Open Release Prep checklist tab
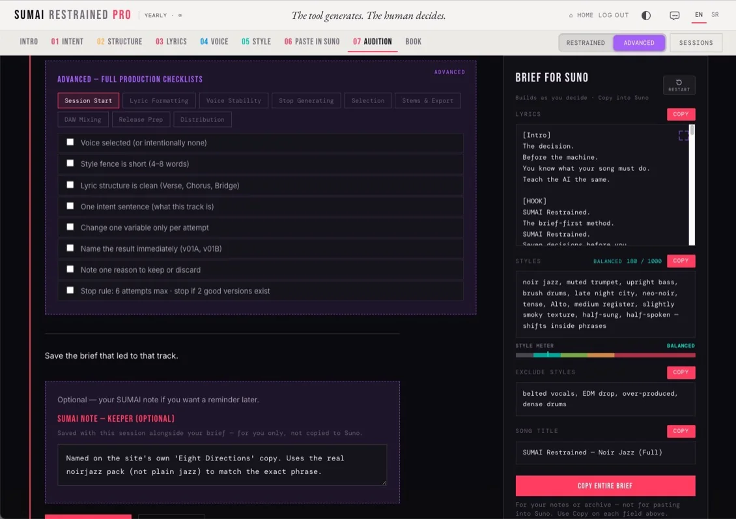The height and width of the screenshot is (519, 736). [141, 119]
